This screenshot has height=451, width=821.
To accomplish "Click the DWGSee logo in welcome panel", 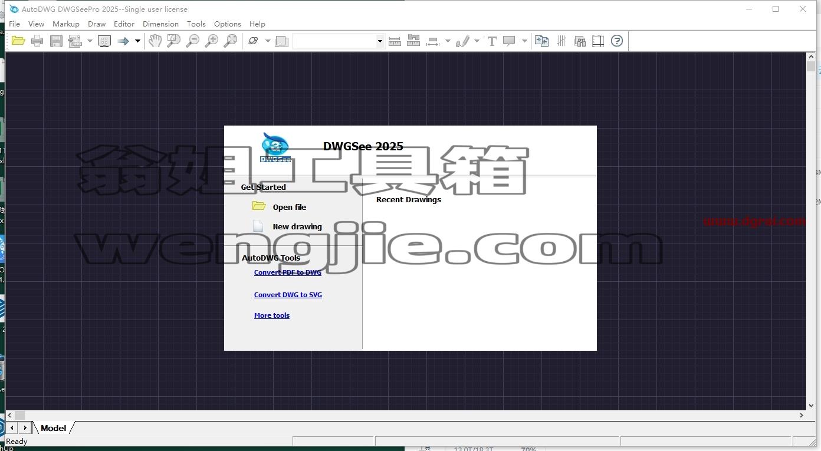I will point(275,147).
